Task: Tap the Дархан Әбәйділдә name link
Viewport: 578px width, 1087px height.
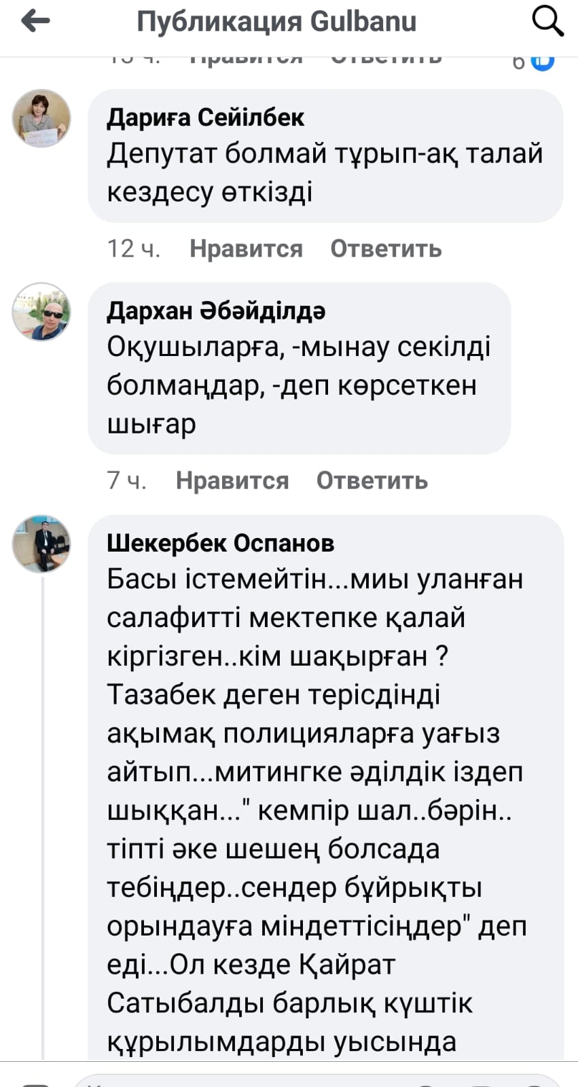Action: point(216,310)
